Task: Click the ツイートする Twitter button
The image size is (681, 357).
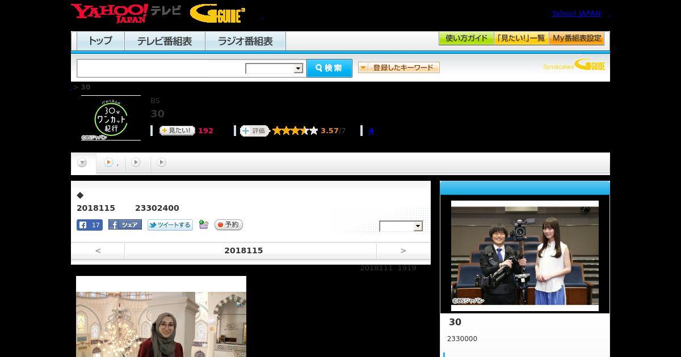Action: pyautogui.click(x=170, y=225)
